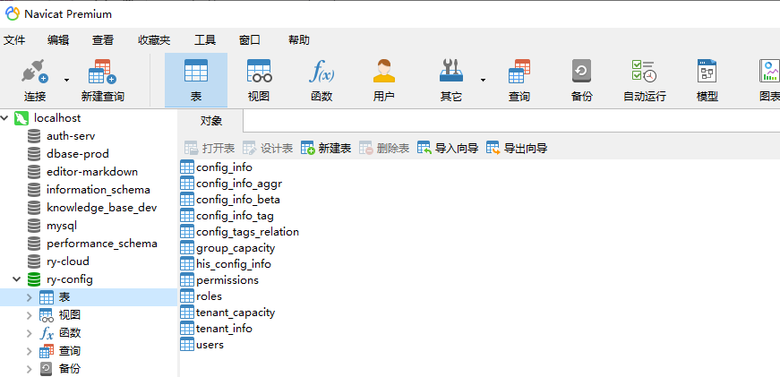Click the 打开表 button
The image size is (780, 377).
coord(210,148)
